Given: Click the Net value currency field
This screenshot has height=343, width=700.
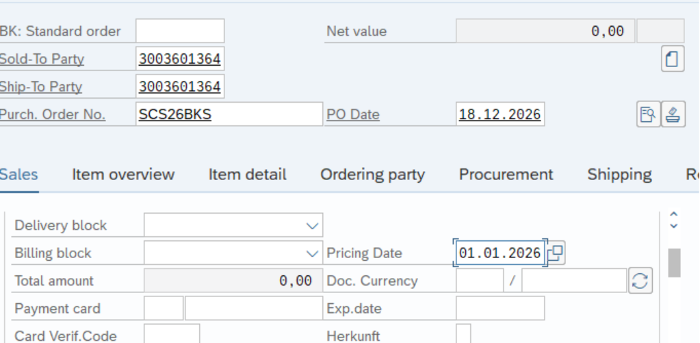Looking at the screenshot, I should coord(660,31).
